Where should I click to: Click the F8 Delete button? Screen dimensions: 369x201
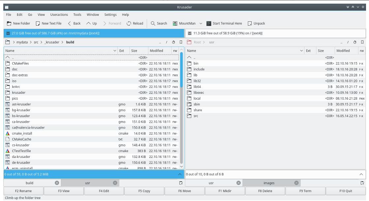click(x=265, y=191)
